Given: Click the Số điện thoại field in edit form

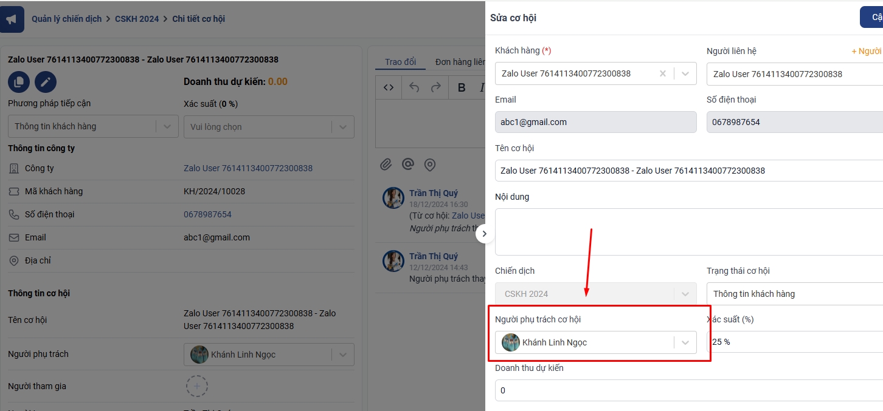Looking at the screenshot, I should 795,122.
